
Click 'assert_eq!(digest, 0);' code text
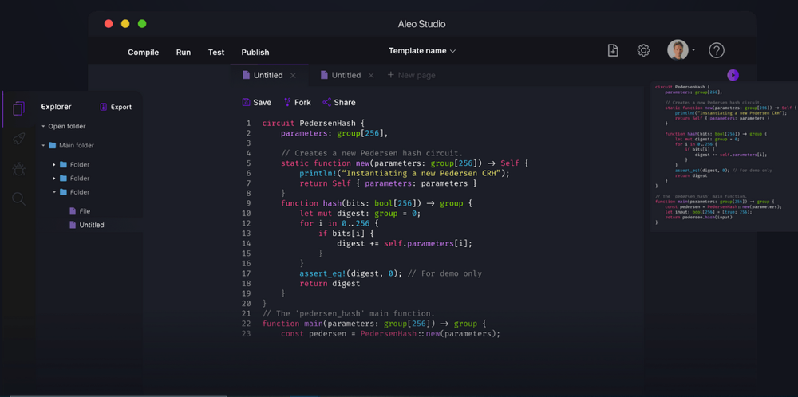tap(350, 273)
